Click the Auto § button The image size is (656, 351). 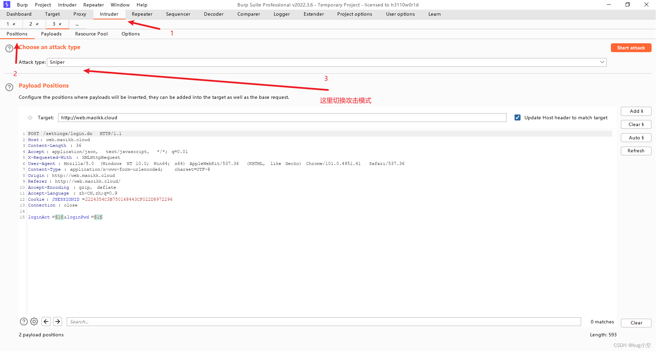click(636, 138)
